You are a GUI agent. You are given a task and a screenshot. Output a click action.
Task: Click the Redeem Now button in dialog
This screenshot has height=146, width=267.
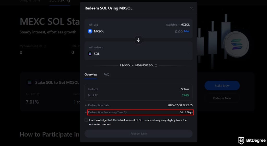(139, 134)
